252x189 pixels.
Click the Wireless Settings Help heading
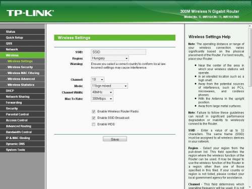coord(209,37)
